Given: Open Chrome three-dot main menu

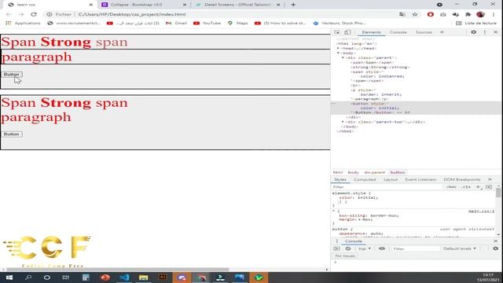Looking at the screenshot, I should coord(494,14).
